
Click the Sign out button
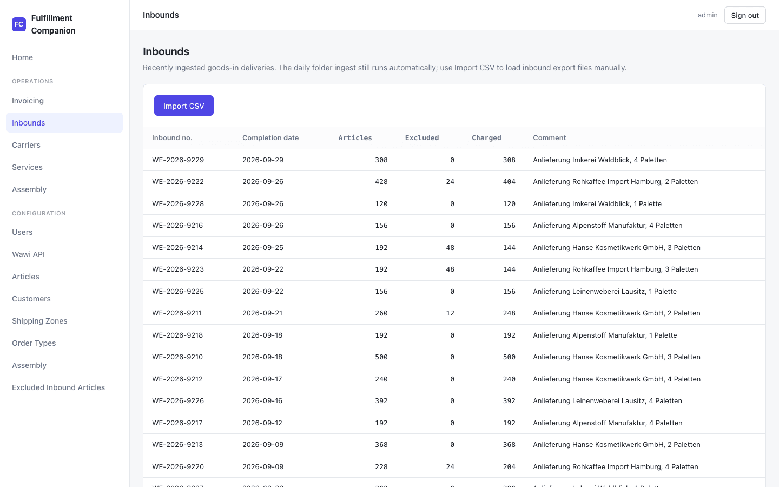point(745,15)
